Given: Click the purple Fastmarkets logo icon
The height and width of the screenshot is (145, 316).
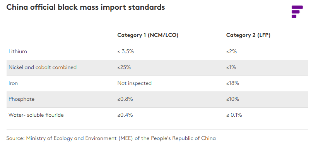Looking at the screenshot, I should click(x=297, y=12).
